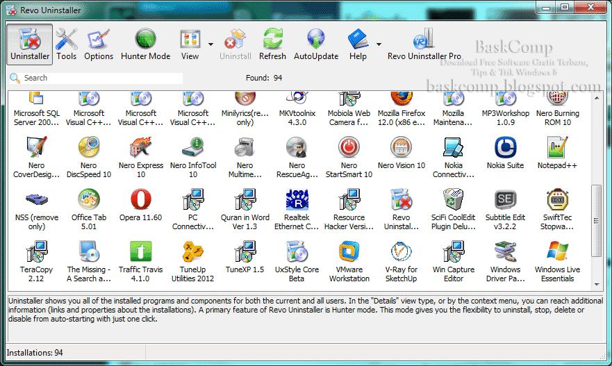Select Mozilla Firefox 12.0 entry
612x366 pixels.
(x=402, y=109)
